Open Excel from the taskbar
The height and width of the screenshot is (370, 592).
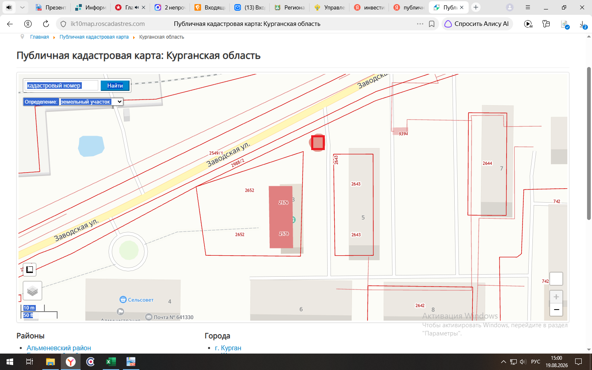pos(111,362)
